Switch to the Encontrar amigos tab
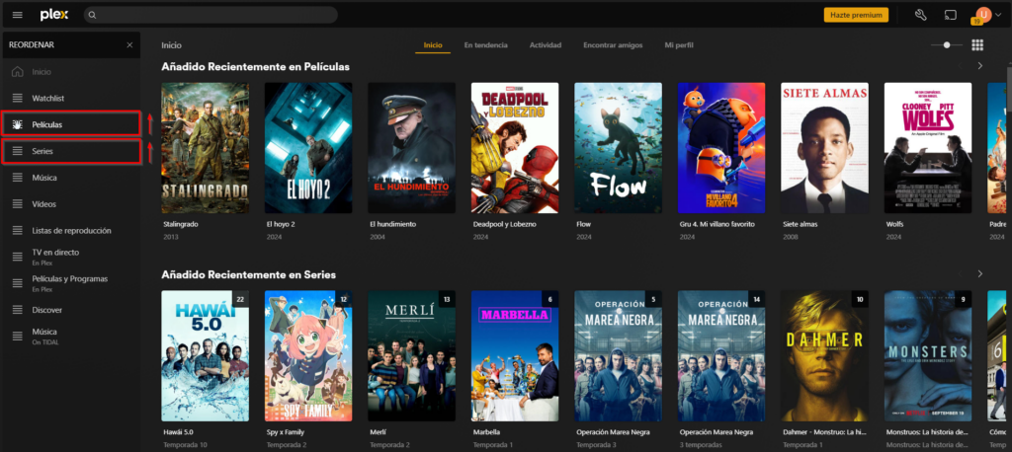Screen dimensions: 1012x452 (x=613, y=45)
